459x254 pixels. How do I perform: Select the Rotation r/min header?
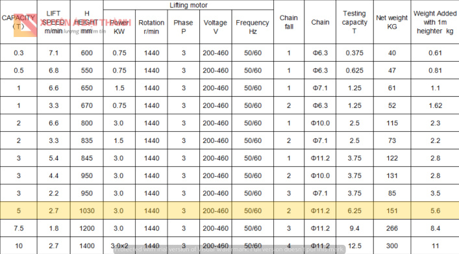coord(151,27)
